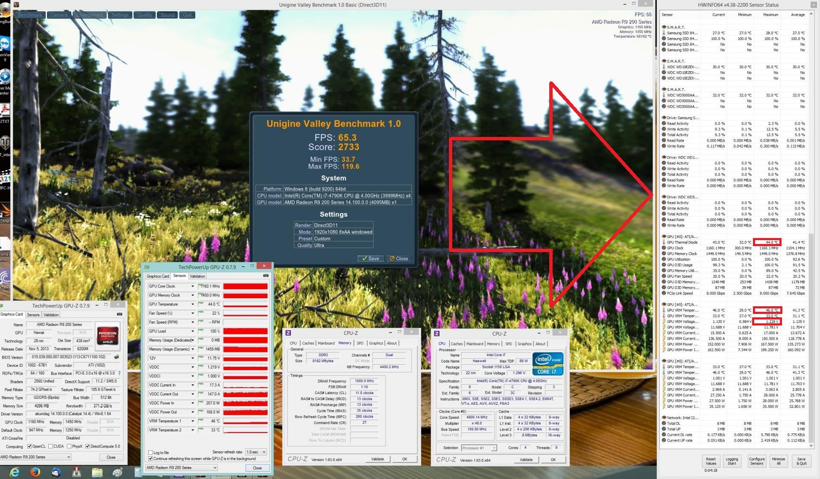
Task: Click the BIOS save icon in GPU-Z
Action: [x=116, y=357]
